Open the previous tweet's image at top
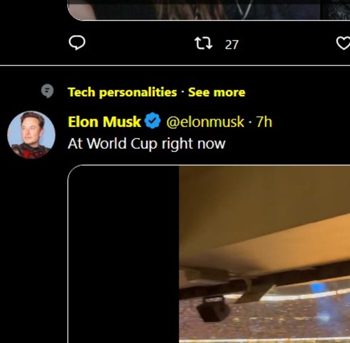This screenshot has height=343, width=350. [x=209, y=10]
